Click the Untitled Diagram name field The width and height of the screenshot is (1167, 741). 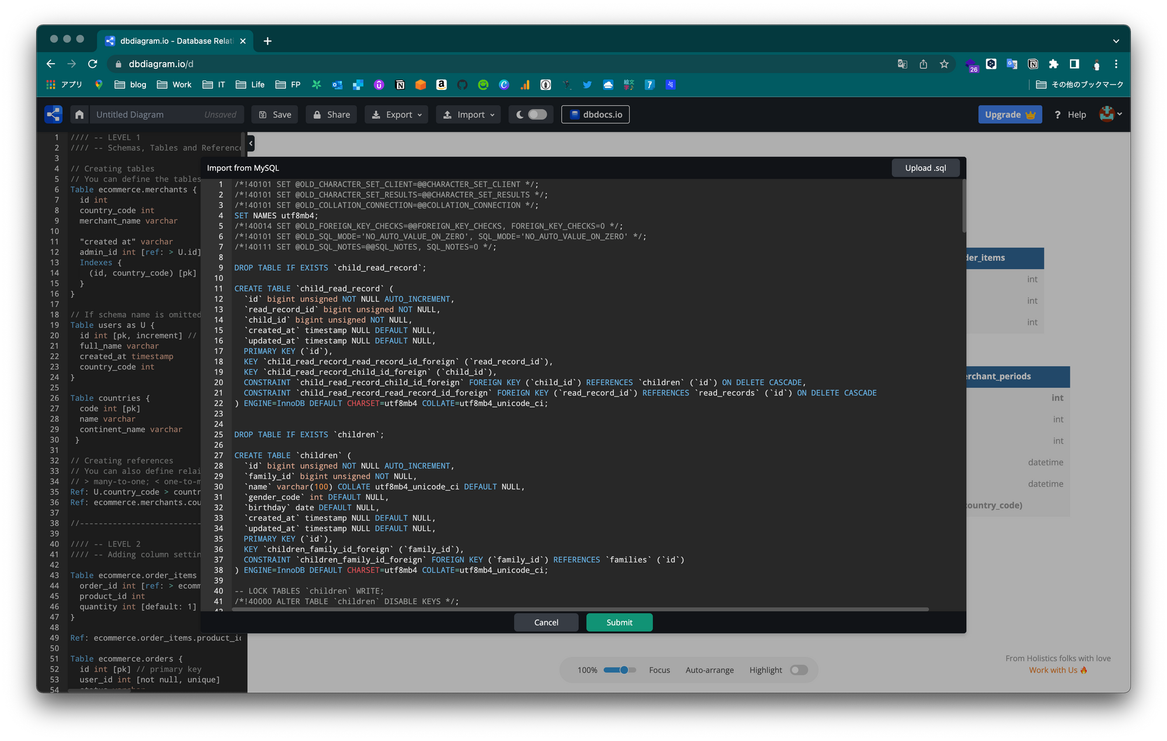146,114
